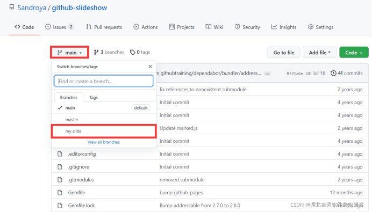View the 3 branches link
Viewport: 372px width, 212px height.
109,52
